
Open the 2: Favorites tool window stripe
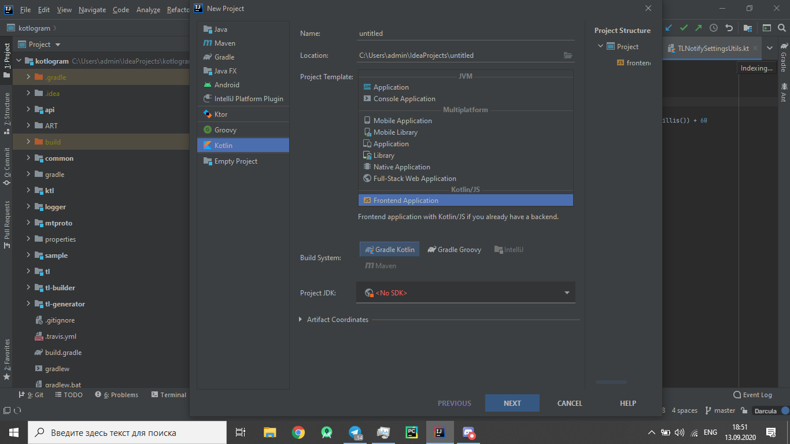tap(7, 359)
